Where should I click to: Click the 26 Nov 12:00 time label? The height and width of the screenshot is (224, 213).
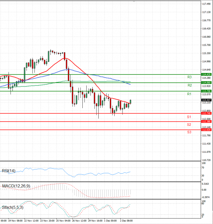(x=80, y=221)
